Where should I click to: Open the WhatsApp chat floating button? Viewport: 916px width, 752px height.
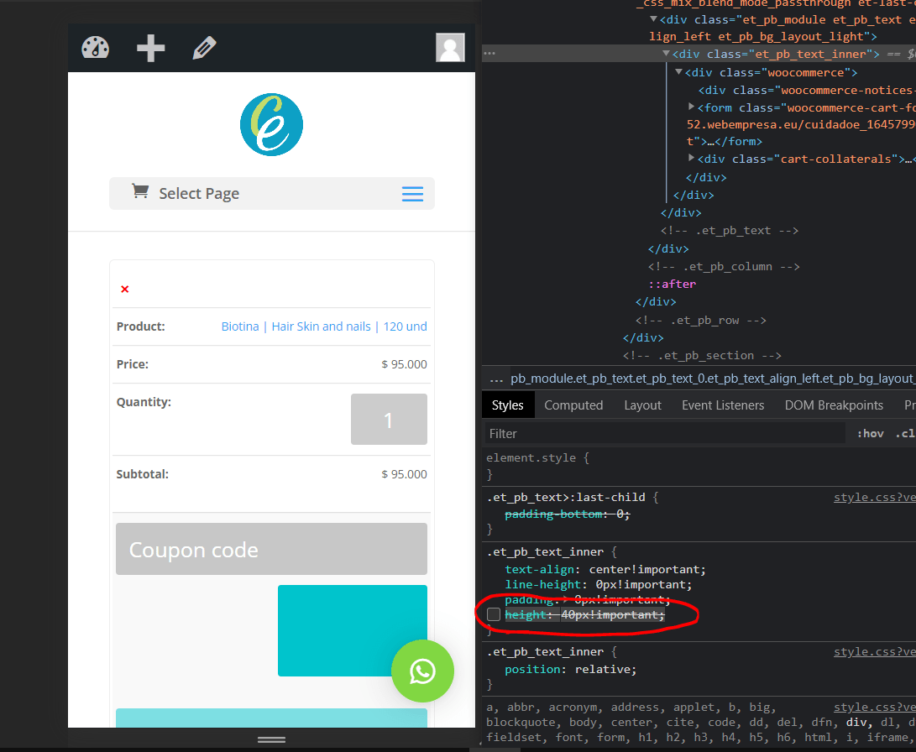click(x=422, y=671)
